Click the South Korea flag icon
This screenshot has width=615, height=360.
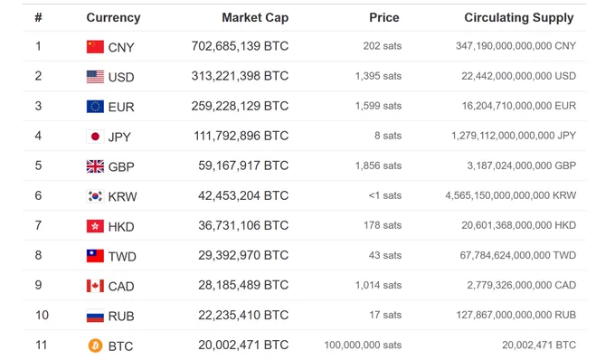coord(95,196)
